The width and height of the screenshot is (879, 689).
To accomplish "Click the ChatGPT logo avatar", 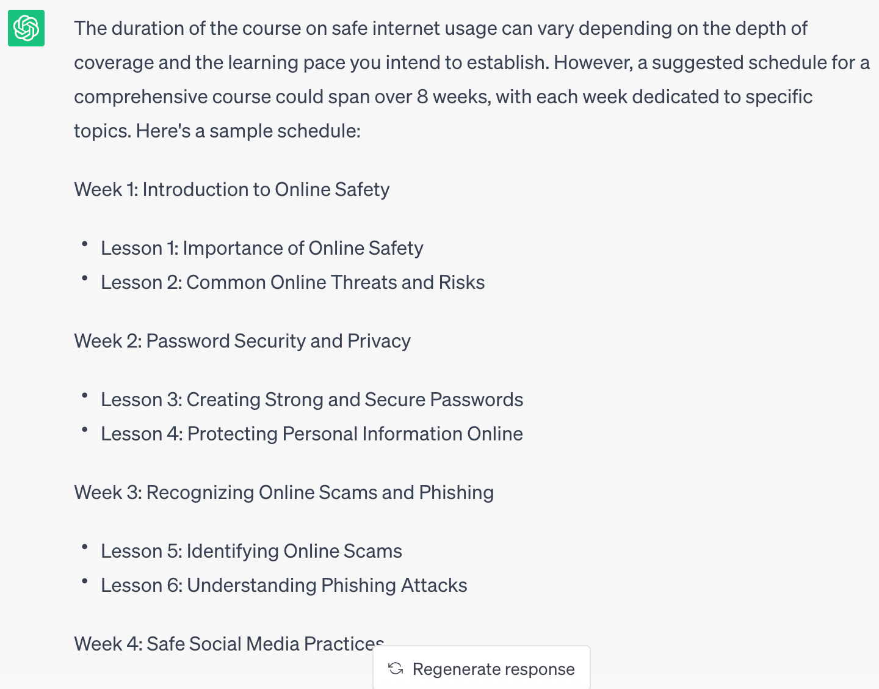I will click(x=26, y=28).
